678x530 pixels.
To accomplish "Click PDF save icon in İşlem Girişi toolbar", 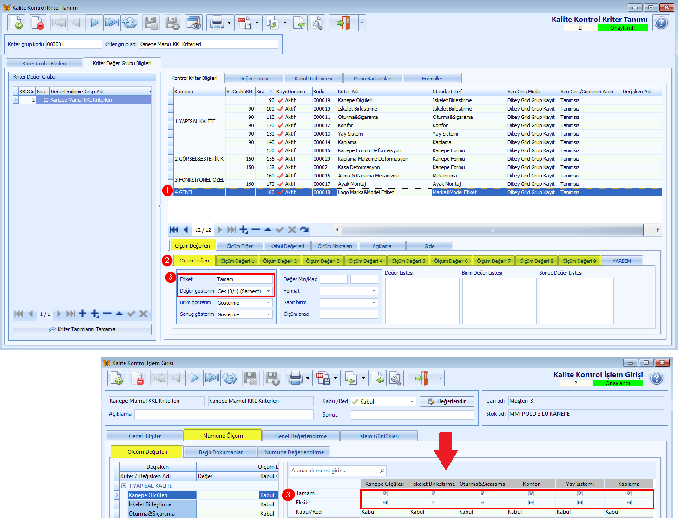I will (x=323, y=379).
